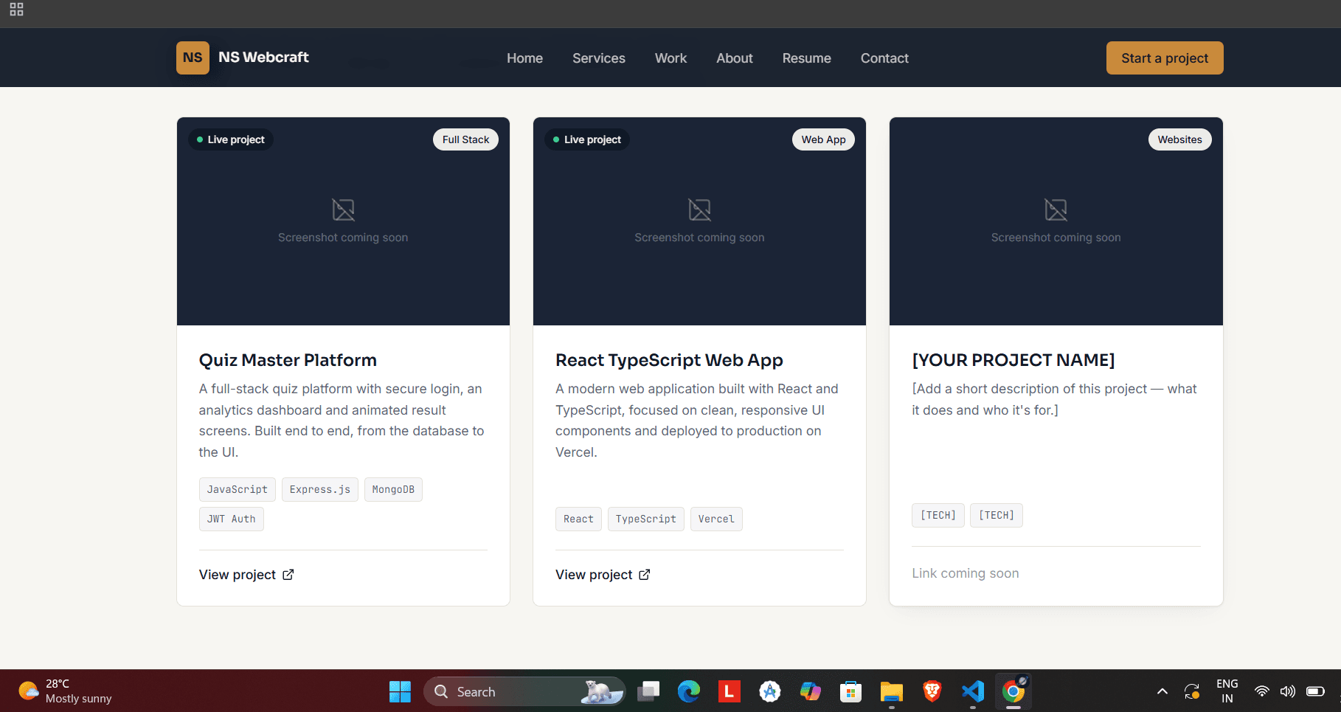Open the weather widget showing 28°C
1341x712 pixels.
pyautogui.click(x=65, y=691)
